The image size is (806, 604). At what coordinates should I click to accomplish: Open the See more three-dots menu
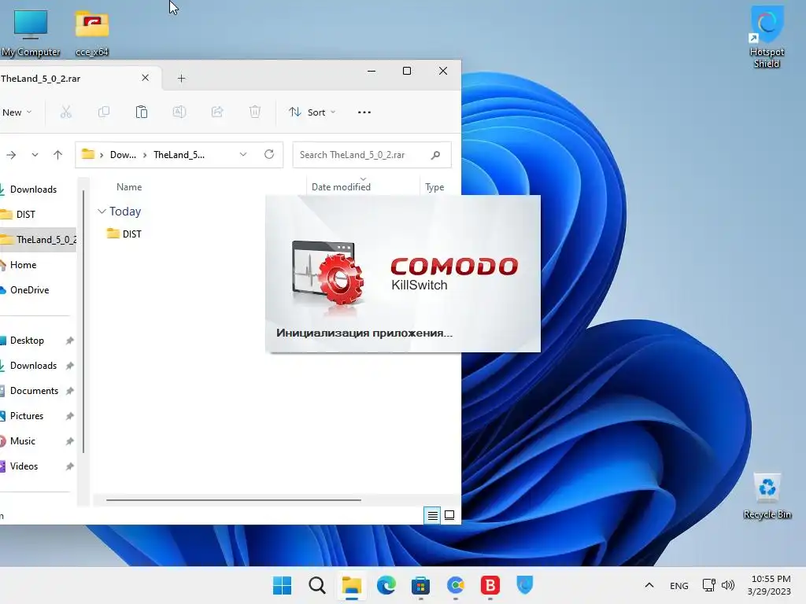(x=364, y=112)
